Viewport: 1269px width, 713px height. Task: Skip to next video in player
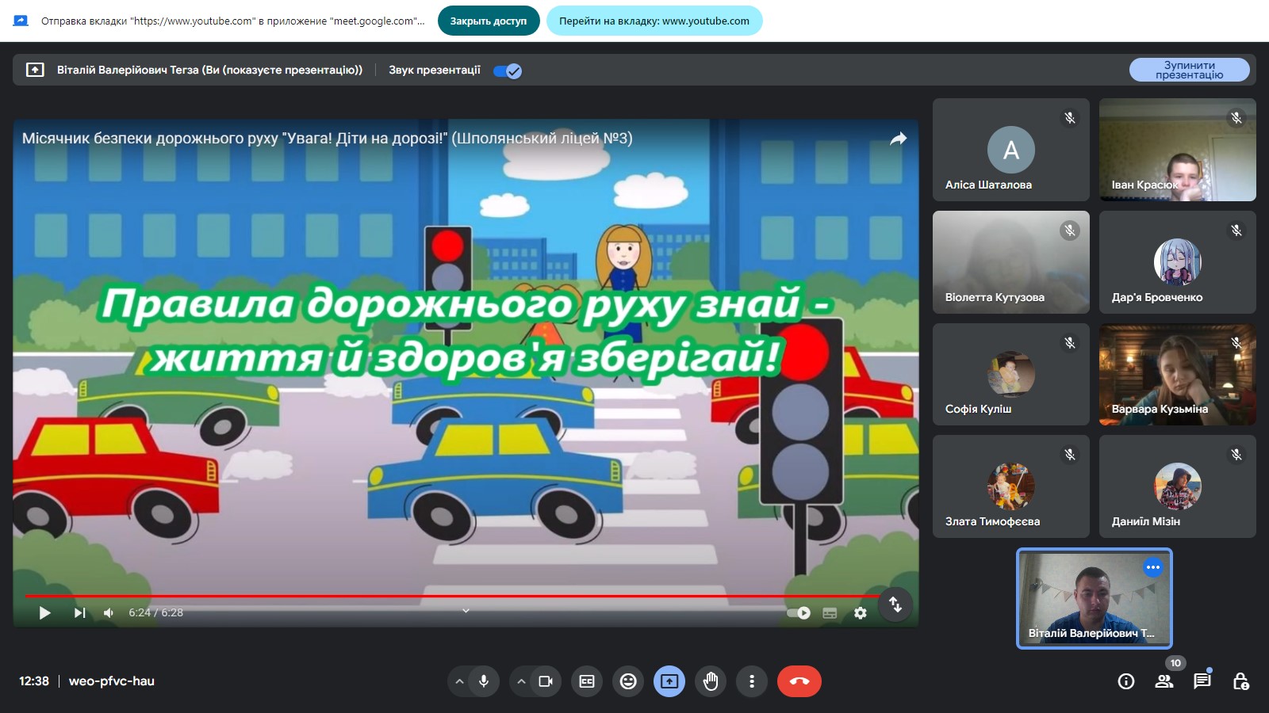[79, 612]
